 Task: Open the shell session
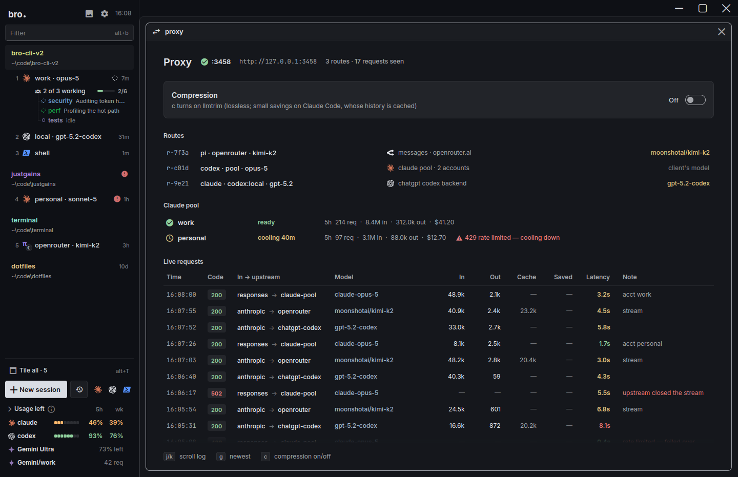(x=69, y=153)
